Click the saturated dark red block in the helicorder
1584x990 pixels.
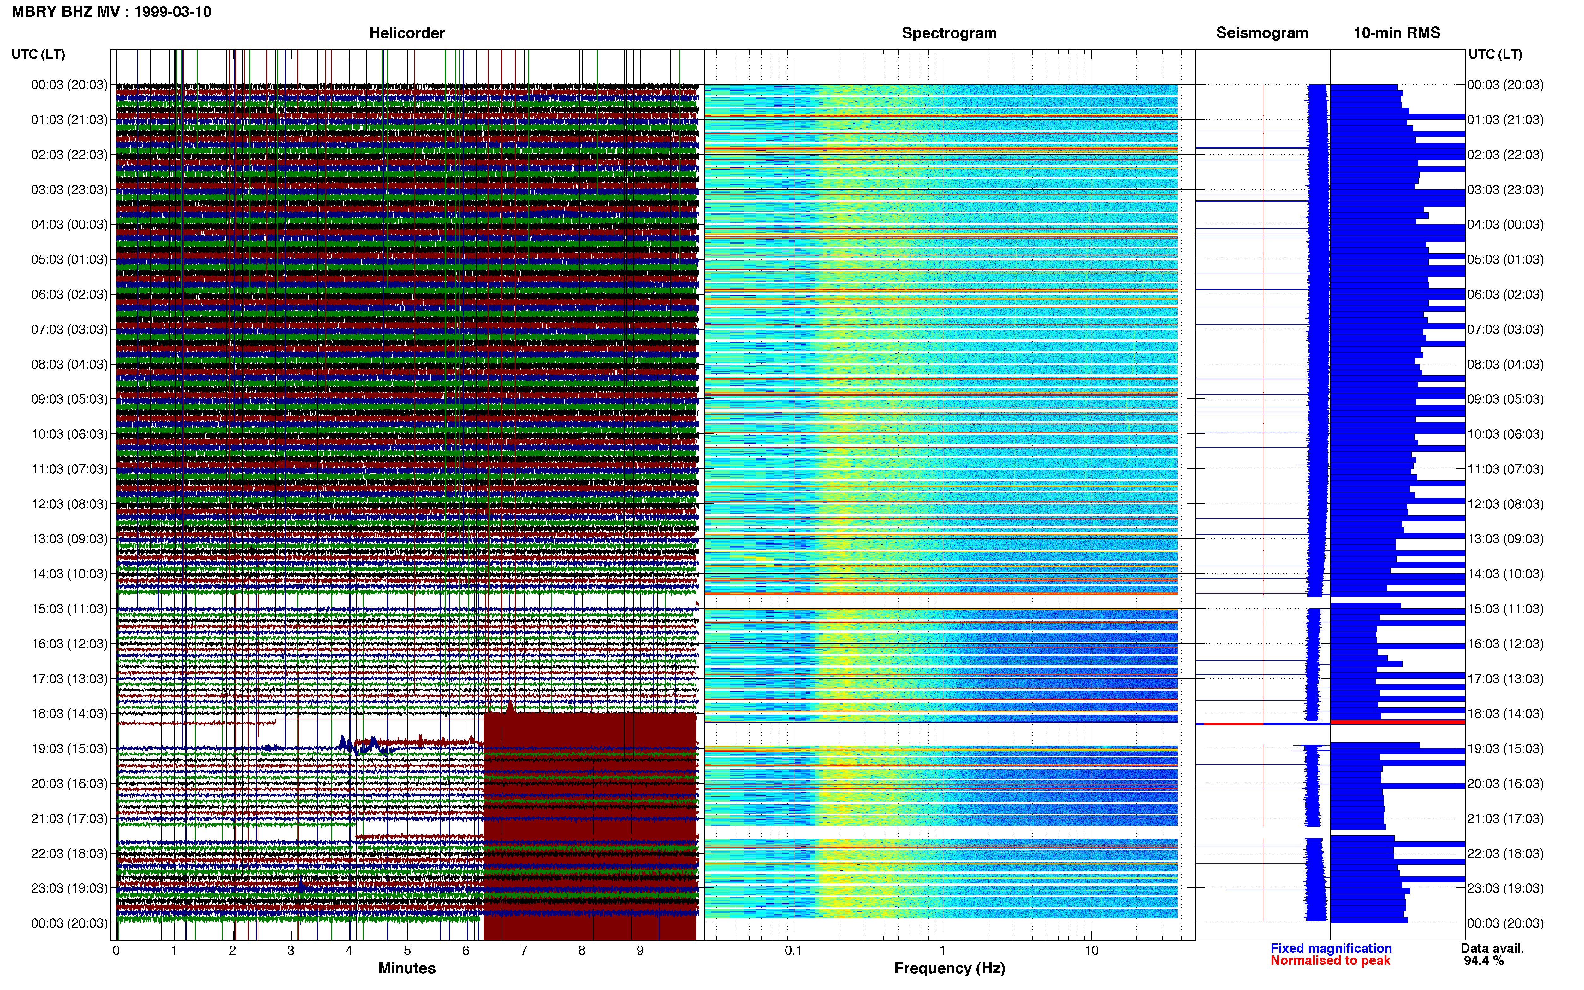[590, 826]
